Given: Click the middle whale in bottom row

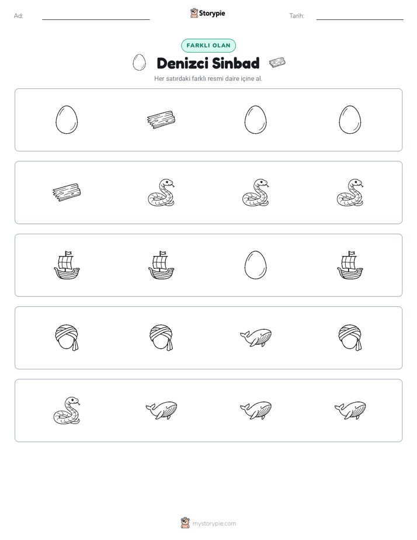Looking at the screenshot, I should point(256,410).
